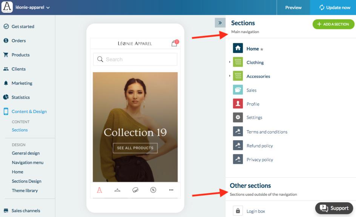Open the Navigation menu design link
This screenshot has width=356, height=217.
click(x=28, y=162)
